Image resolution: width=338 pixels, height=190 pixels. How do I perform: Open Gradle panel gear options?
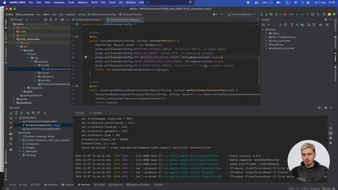point(325,20)
